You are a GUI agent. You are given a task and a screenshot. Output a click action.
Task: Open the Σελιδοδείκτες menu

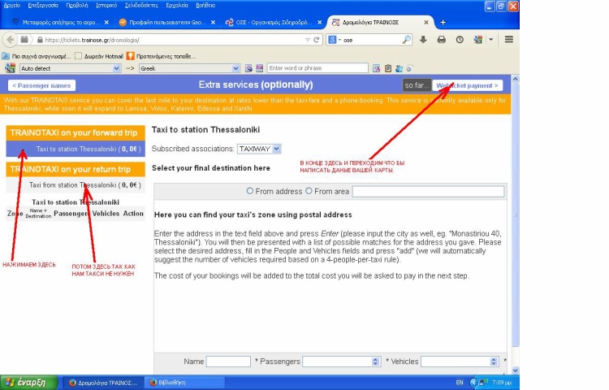[x=141, y=6]
